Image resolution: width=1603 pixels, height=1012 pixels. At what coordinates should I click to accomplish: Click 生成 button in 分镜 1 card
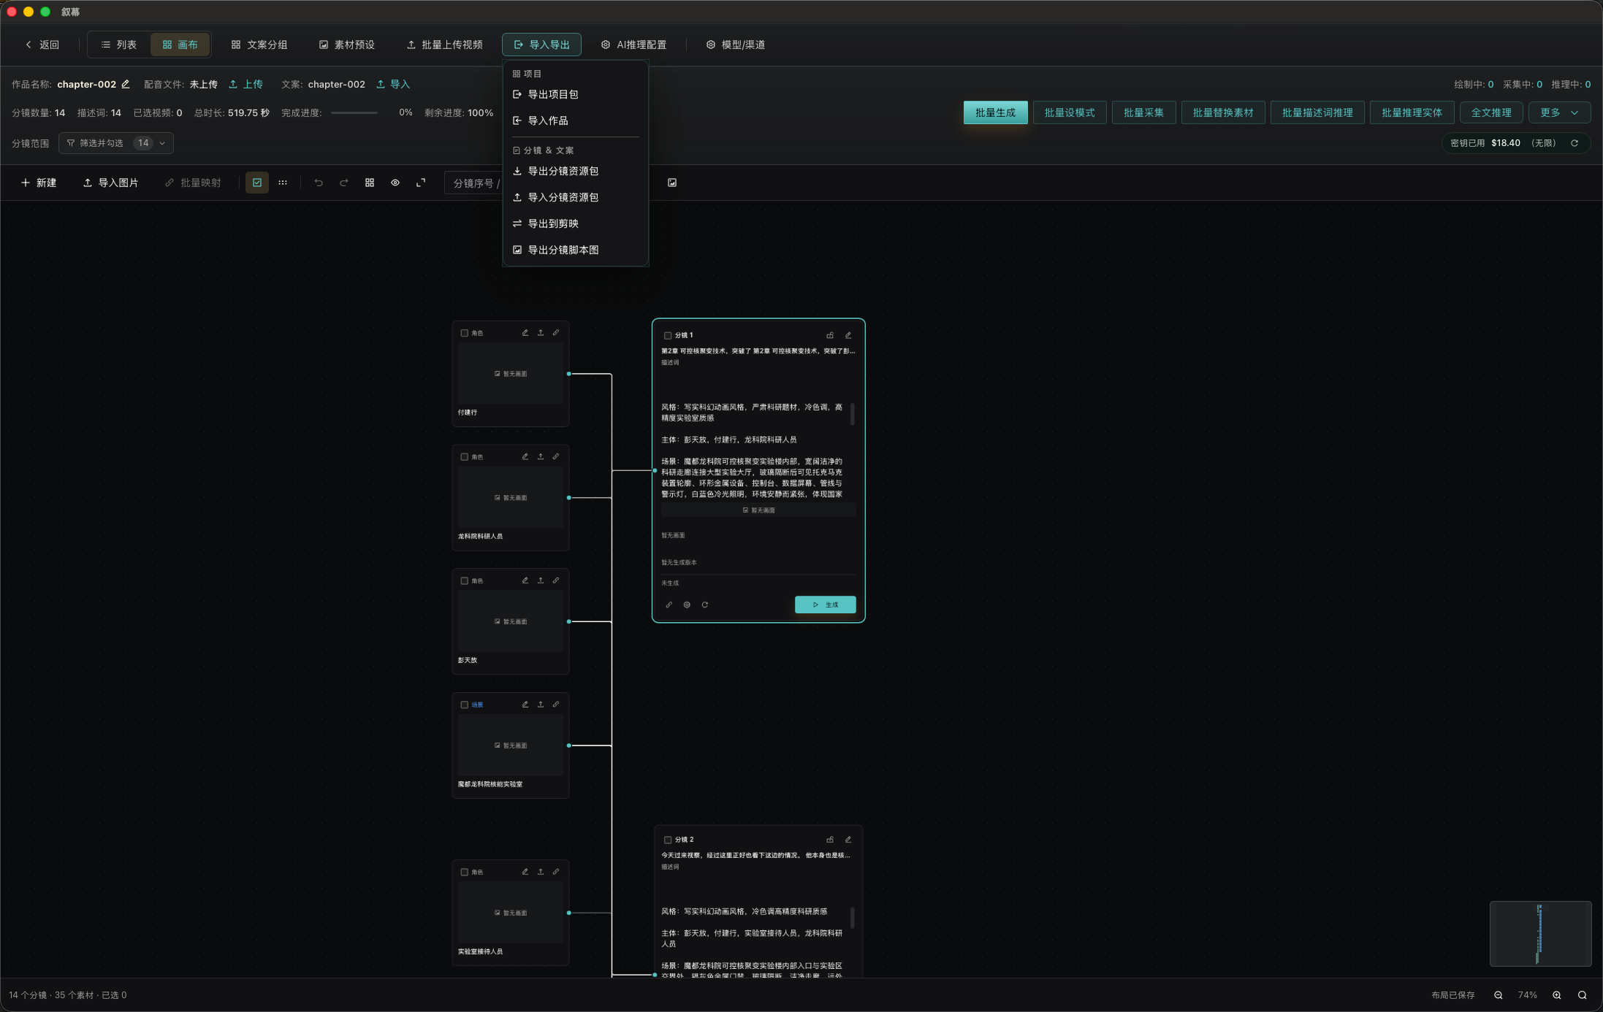pos(825,605)
